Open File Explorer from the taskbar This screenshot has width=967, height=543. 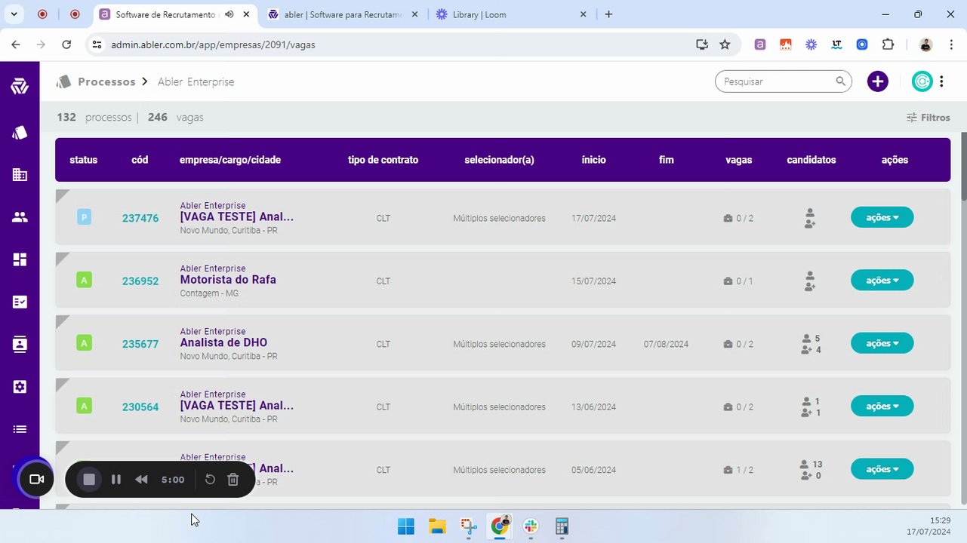point(436,526)
